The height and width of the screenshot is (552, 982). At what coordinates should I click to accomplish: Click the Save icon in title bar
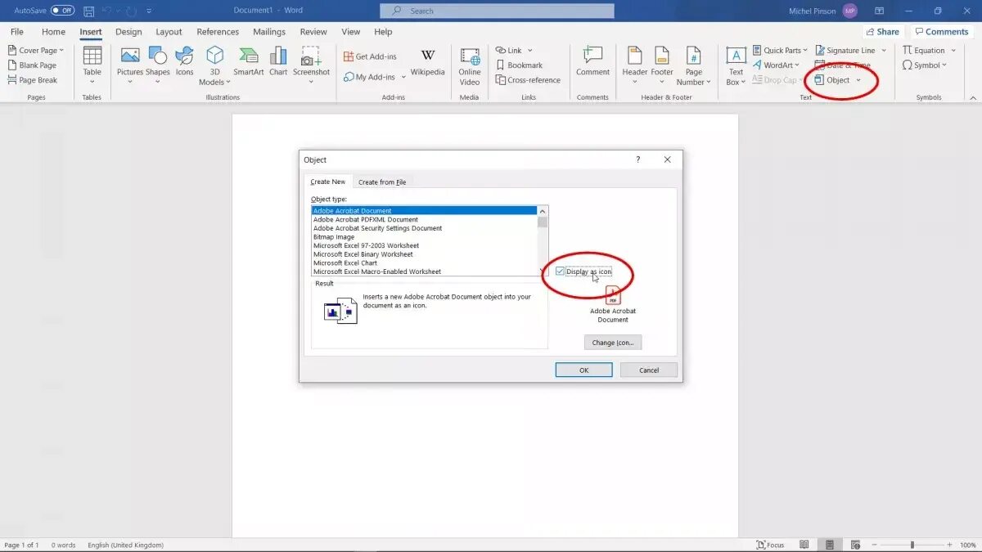click(88, 11)
